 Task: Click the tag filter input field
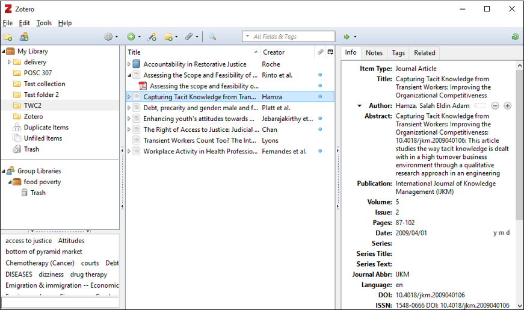tap(60, 303)
